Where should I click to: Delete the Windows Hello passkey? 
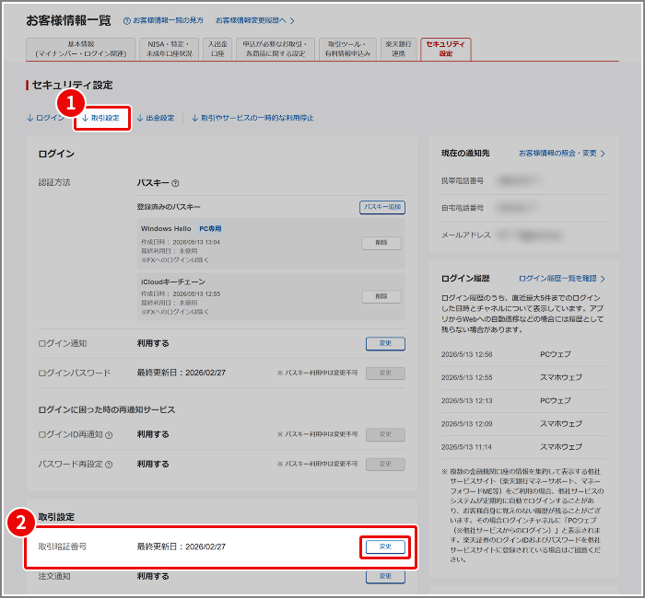tap(381, 243)
